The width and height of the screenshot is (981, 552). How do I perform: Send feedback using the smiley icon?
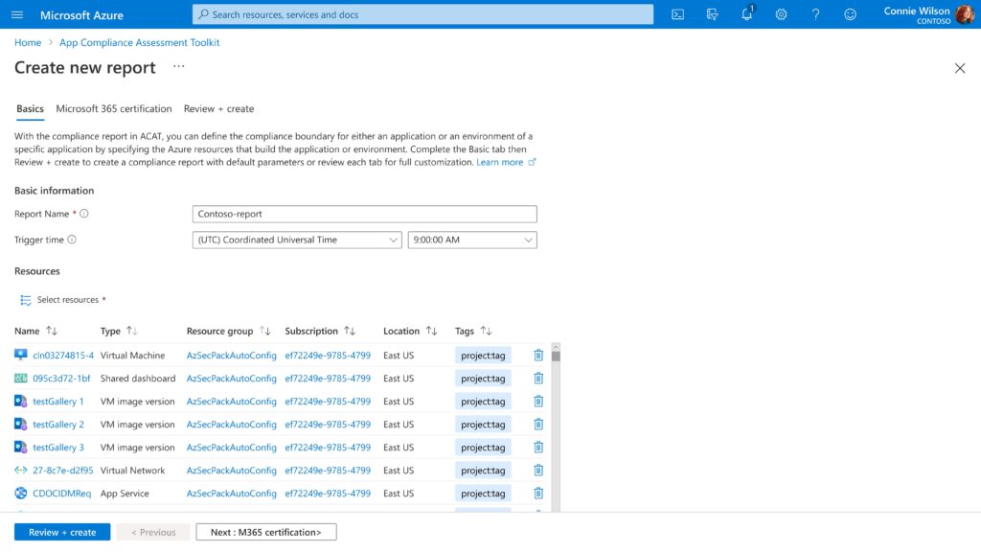point(849,14)
